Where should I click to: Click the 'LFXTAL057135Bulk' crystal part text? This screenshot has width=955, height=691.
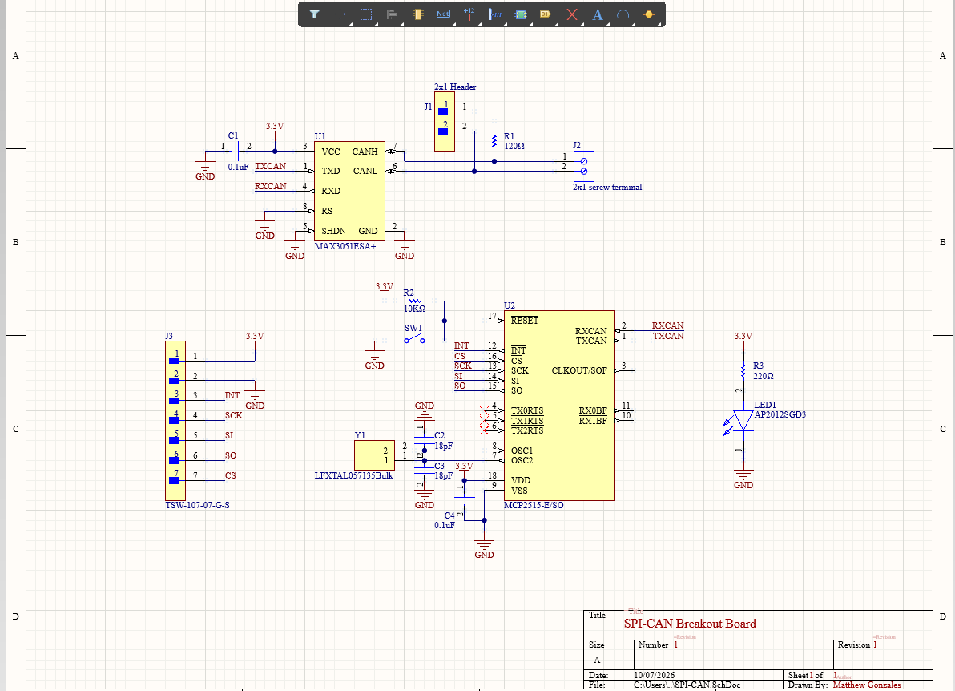pyautogui.click(x=354, y=475)
